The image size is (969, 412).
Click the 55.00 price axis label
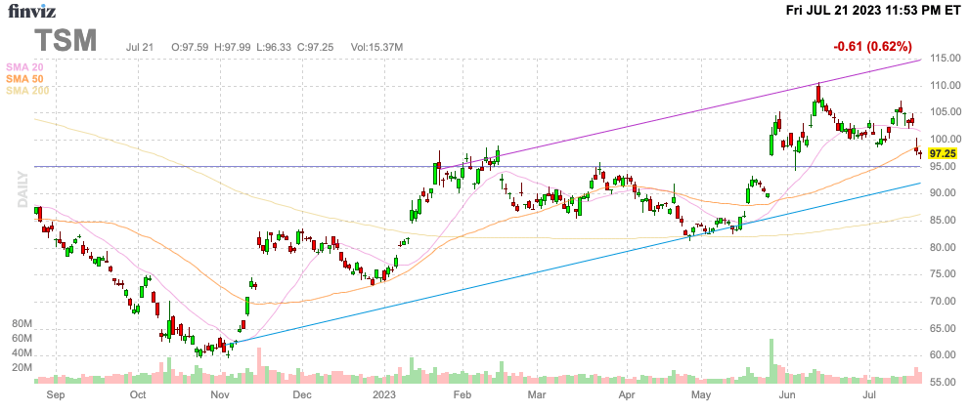click(x=941, y=383)
